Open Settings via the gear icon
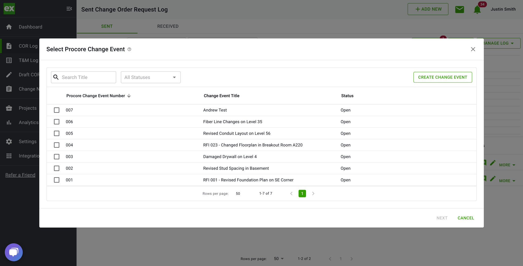 9,141
